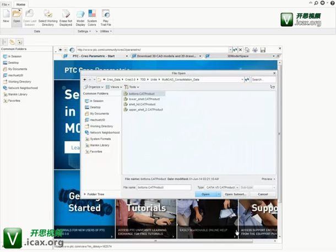
Task: Select the Home ribbon tab
Action: tap(21, 4)
